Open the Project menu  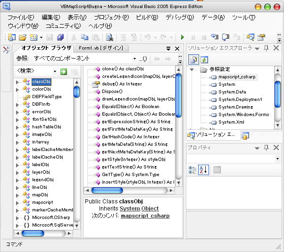[x=111, y=17]
